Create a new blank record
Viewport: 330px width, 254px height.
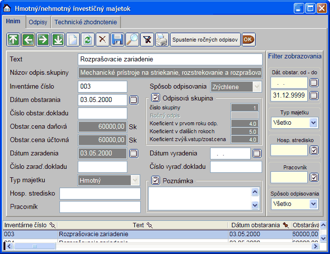click(x=73, y=40)
